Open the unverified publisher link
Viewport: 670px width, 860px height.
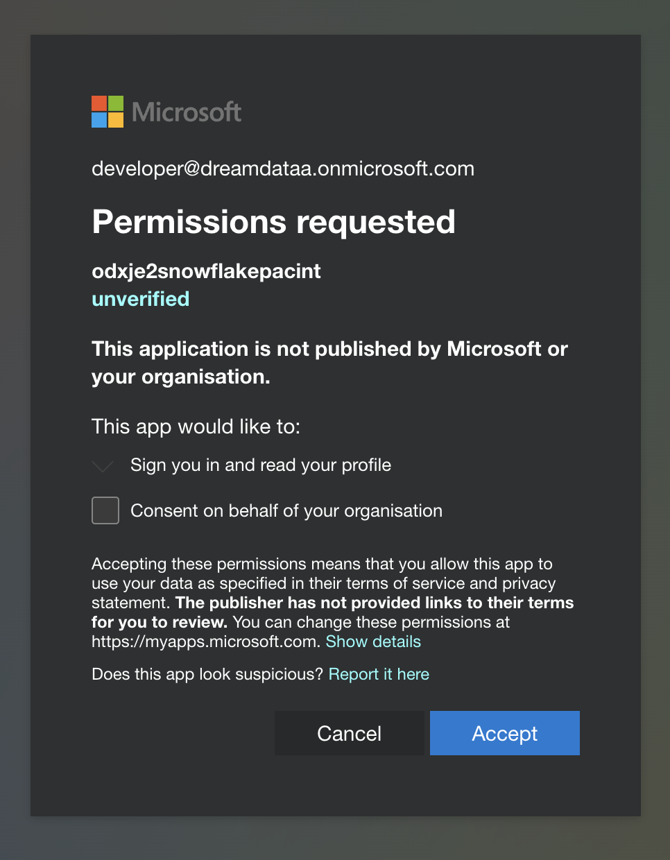tap(140, 299)
